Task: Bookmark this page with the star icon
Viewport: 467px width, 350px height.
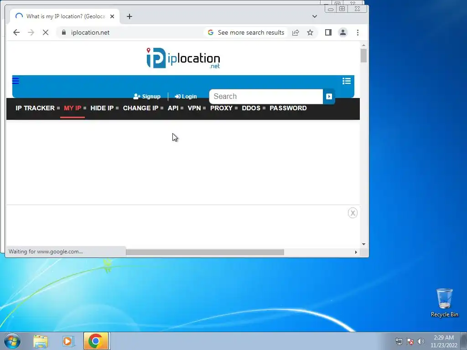Action: click(310, 32)
